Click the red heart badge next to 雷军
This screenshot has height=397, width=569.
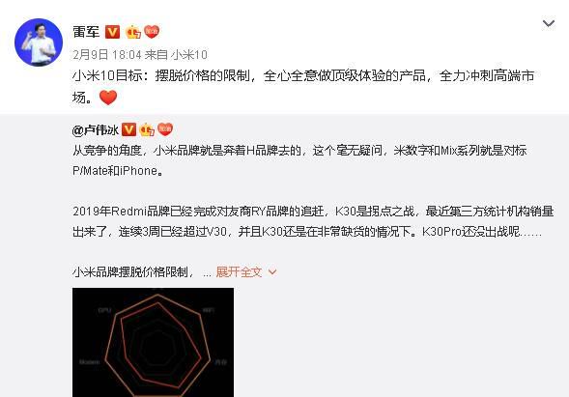(x=152, y=32)
